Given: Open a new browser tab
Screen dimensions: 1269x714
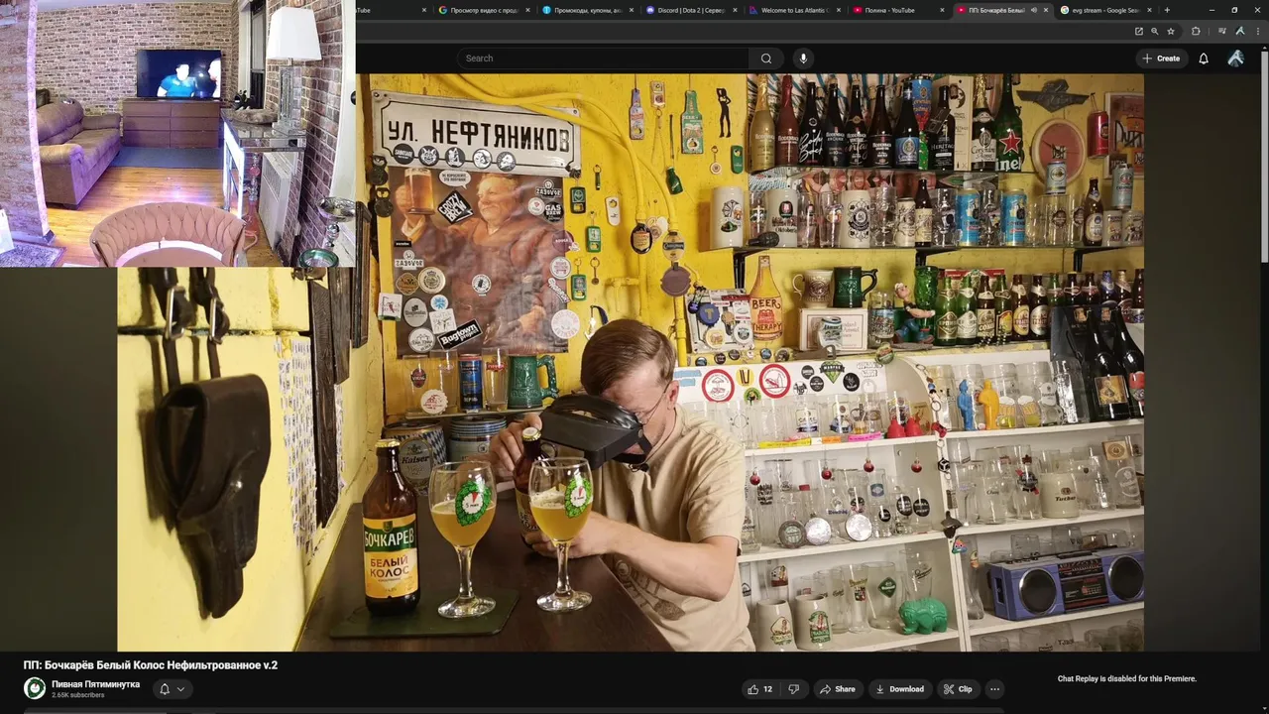Looking at the screenshot, I should [1167, 10].
